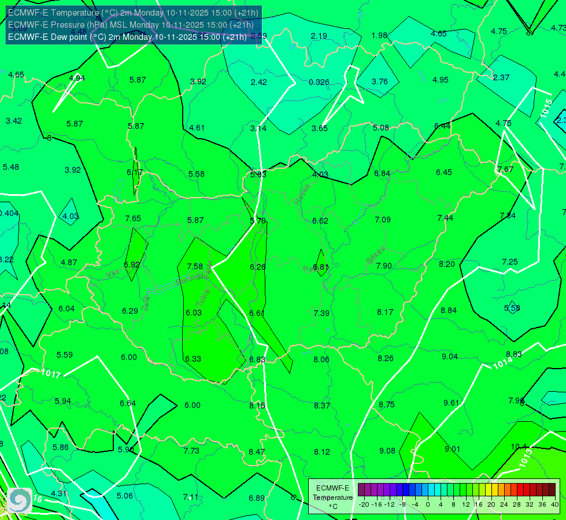Screen dimensions: 566x520
Task: Click the 7.44 grid value
Action: [445, 218]
